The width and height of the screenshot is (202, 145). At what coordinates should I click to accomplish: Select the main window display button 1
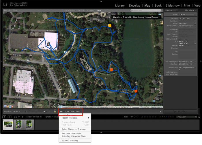5,117
